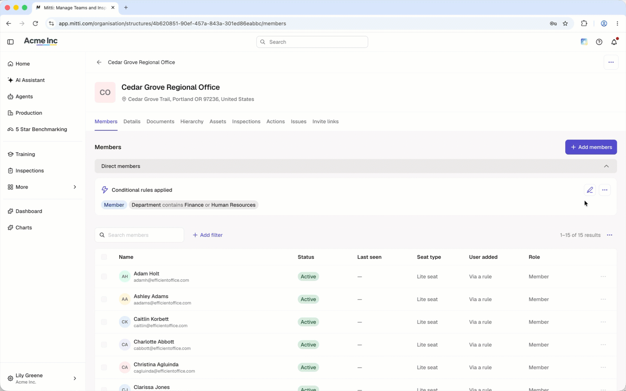Tick the Charlotte Abbott row checkbox
626x391 pixels.
104,344
